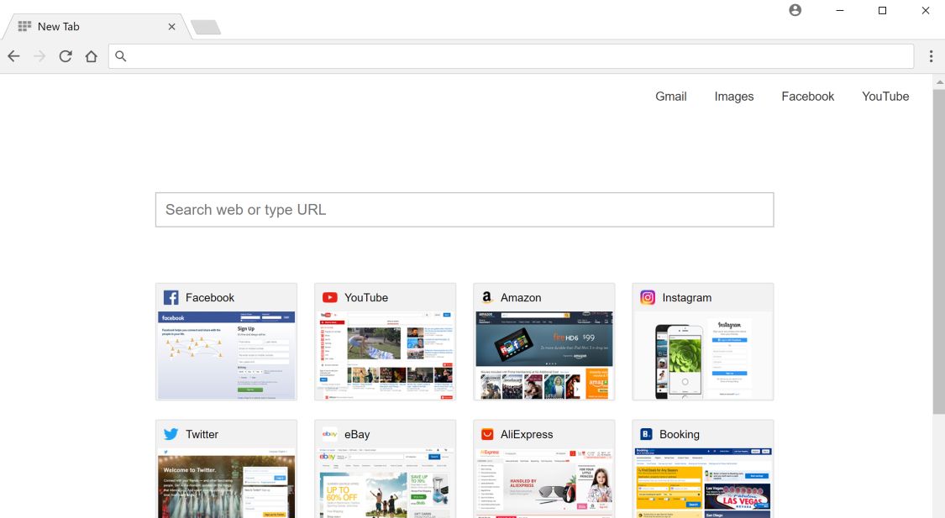The image size is (945, 518).
Task: Open the Instagram site thumbnail
Action: [x=703, y=355]
